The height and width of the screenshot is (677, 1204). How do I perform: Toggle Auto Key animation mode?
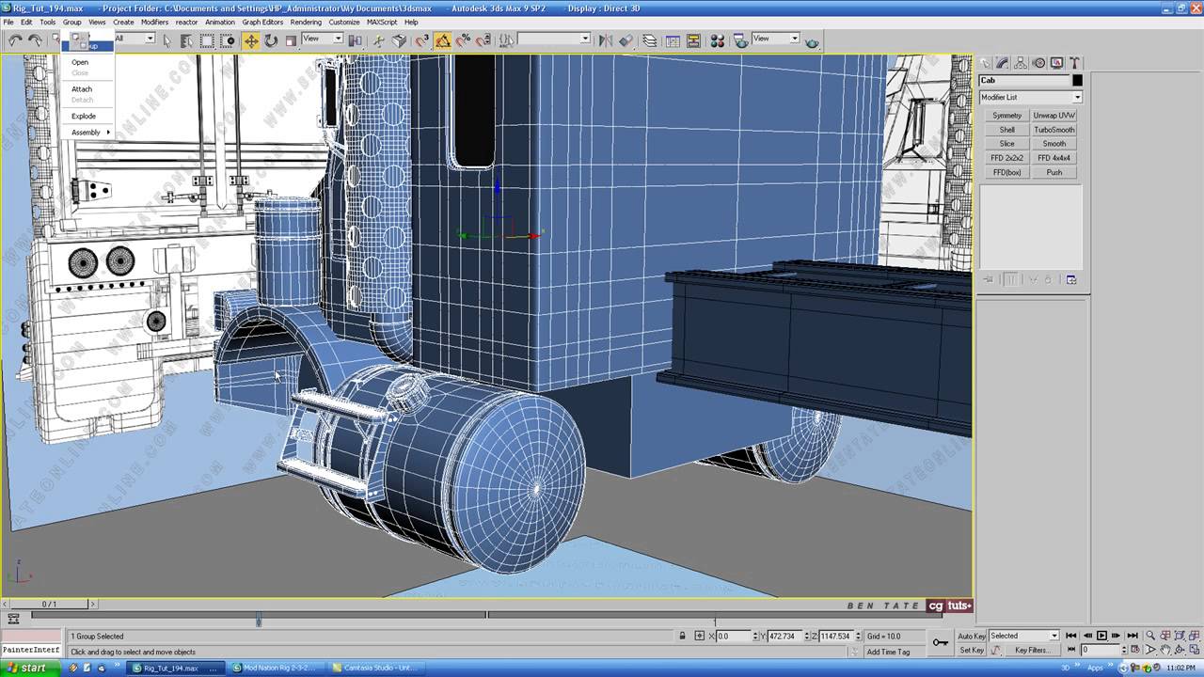972,637
